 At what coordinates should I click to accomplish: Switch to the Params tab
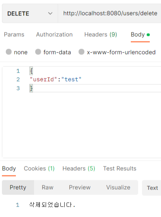click(x=14, y=34)
